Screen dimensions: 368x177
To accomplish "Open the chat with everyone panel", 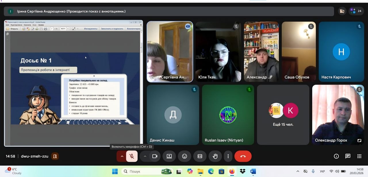I will coord(348,156).
